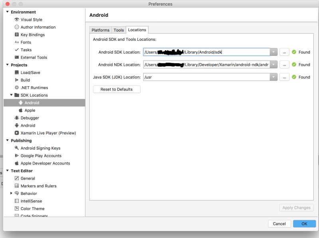Viewport: 319px width, 238px height.
Task: Click Android SDK Found status checkmark
Action: pos(294,52)
